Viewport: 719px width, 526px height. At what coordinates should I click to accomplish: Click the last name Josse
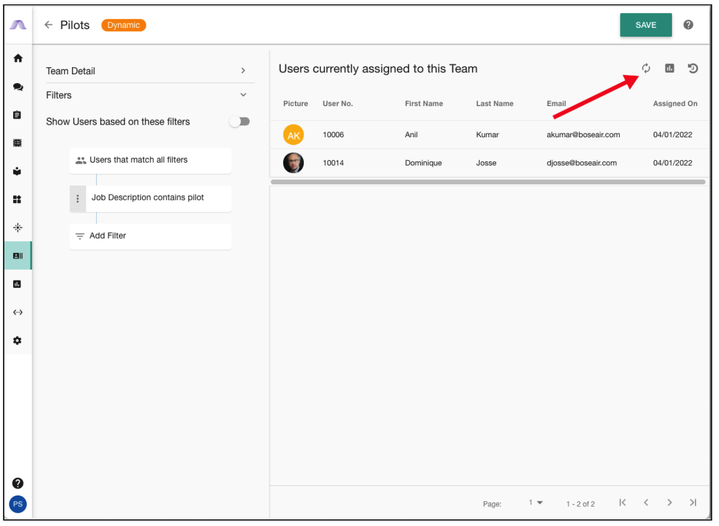coord(486,163)
